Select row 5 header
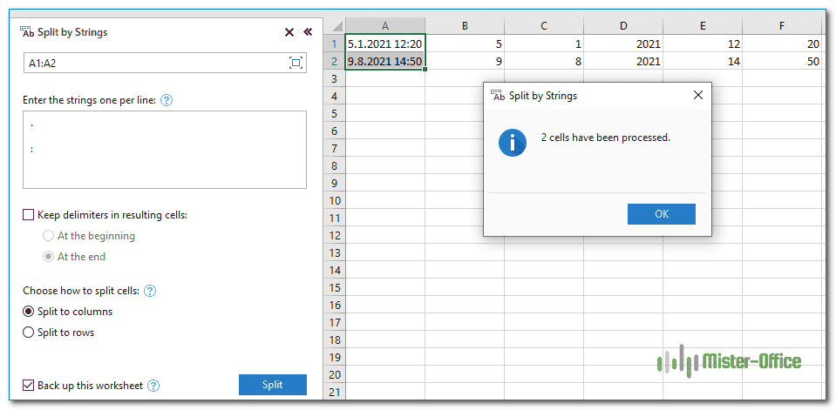The width and height of the screenshot is (836, 410). coord(335,113)
